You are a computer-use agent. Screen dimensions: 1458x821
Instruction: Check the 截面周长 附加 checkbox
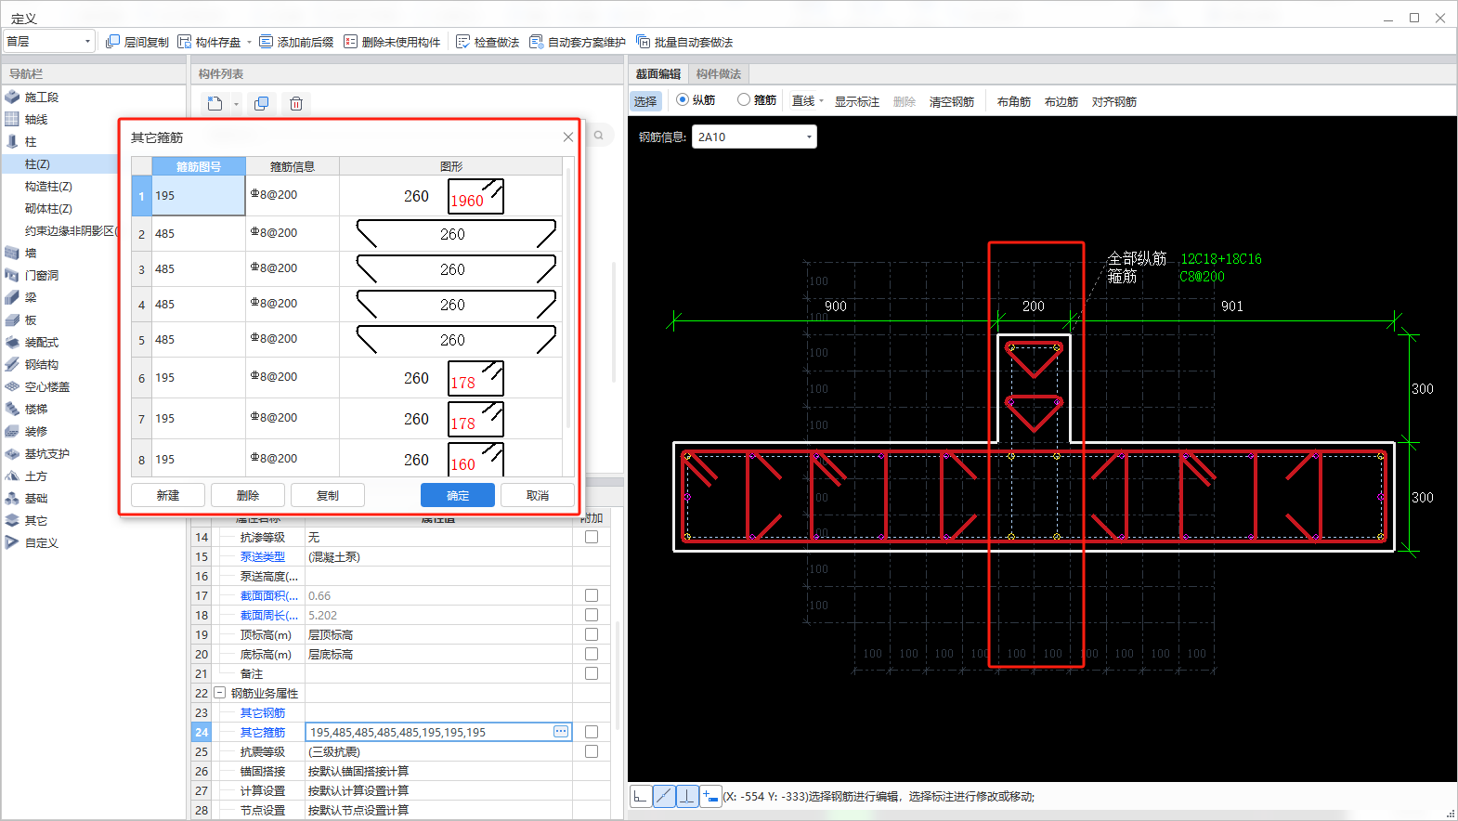click(592, 615)
